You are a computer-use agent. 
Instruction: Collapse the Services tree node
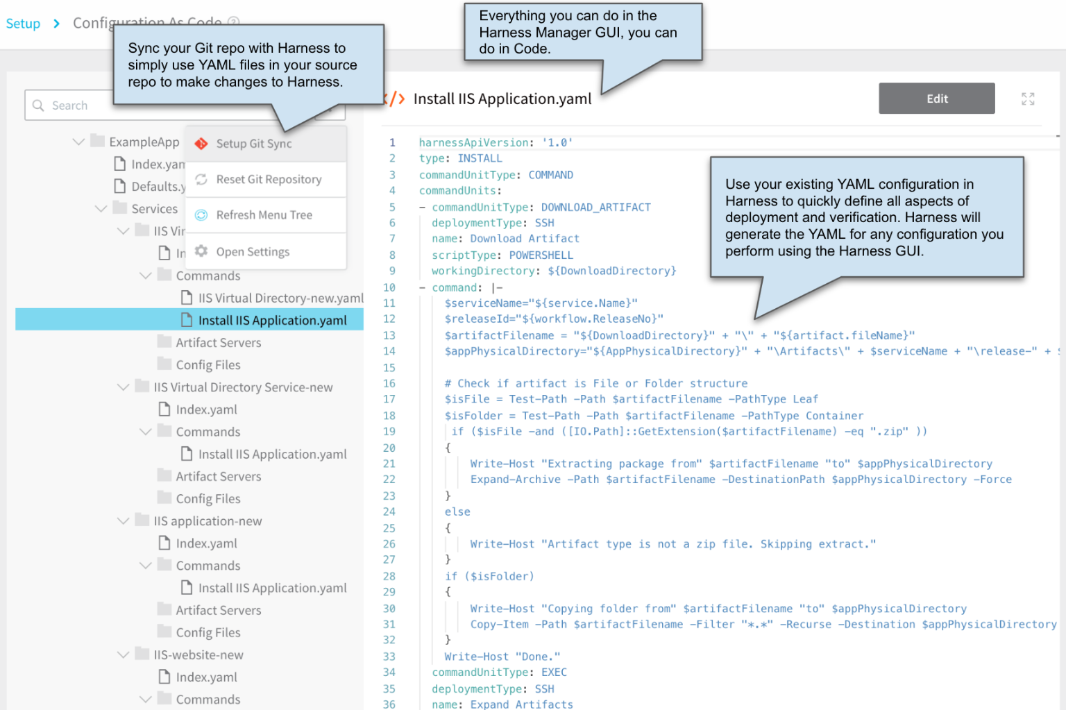pos(101,208)
